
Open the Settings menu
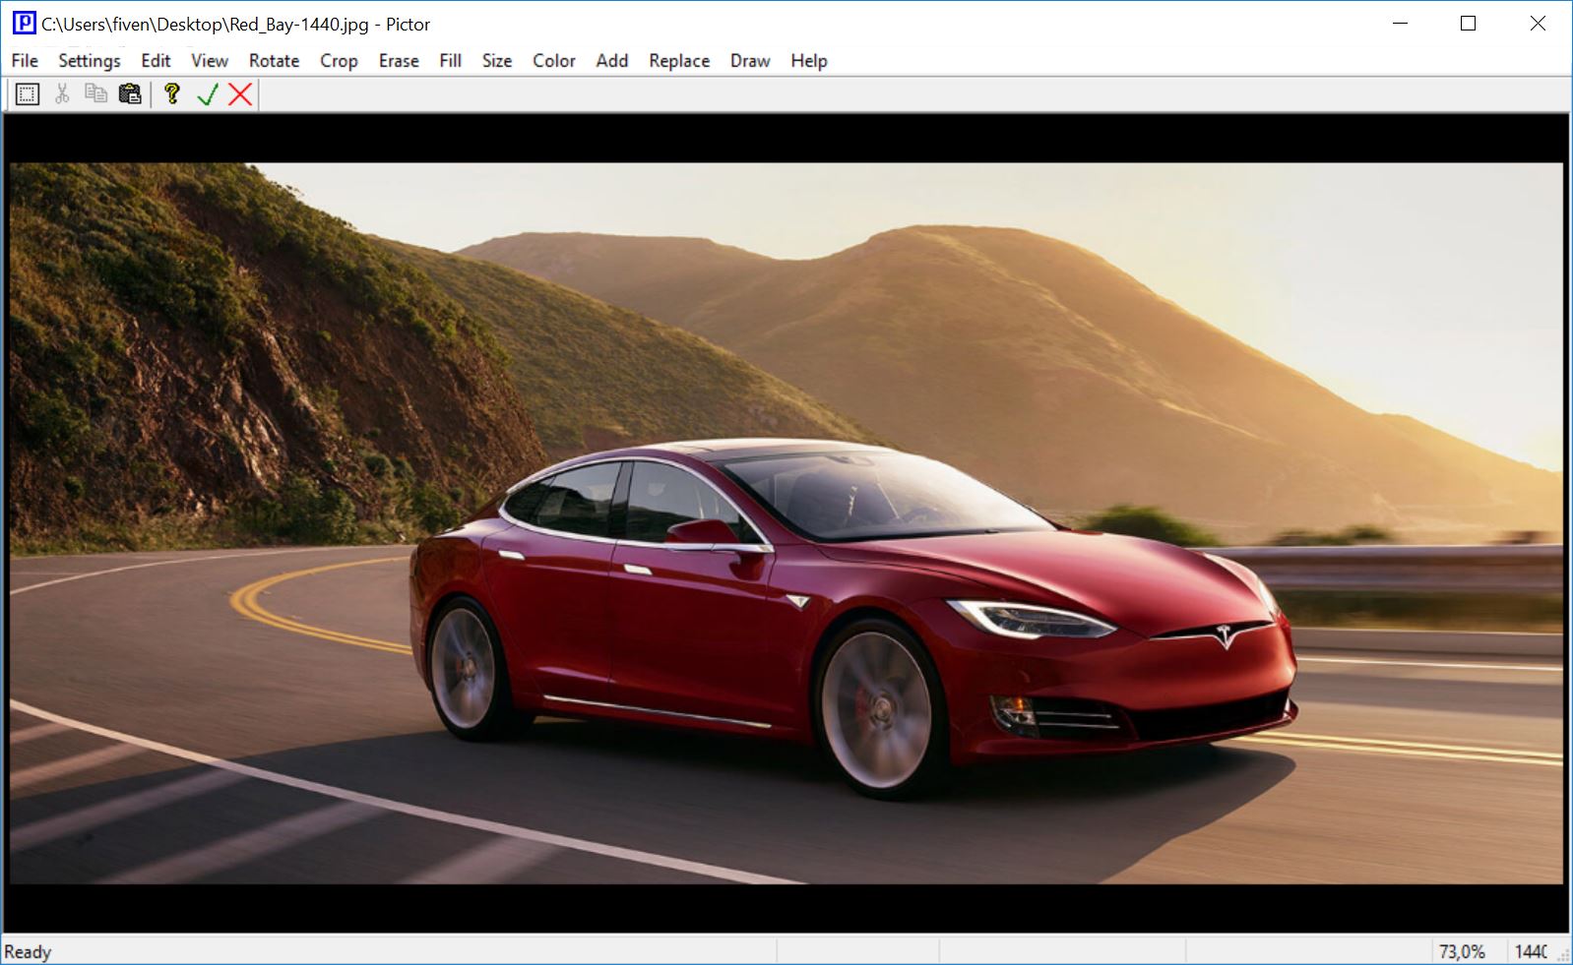coord(90,61)
